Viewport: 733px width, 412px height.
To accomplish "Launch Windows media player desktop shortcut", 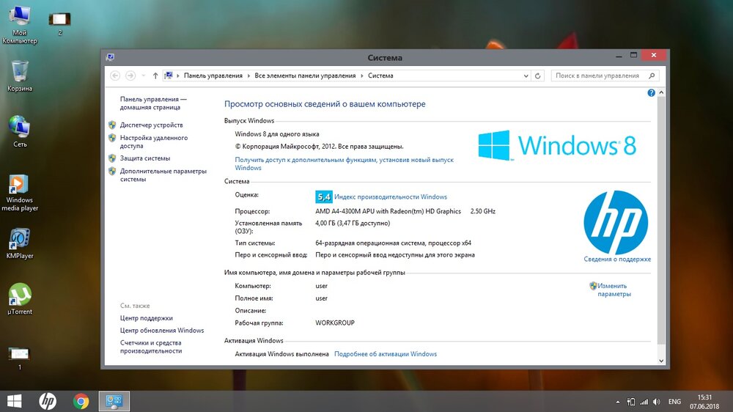I will tap(20, 193).
